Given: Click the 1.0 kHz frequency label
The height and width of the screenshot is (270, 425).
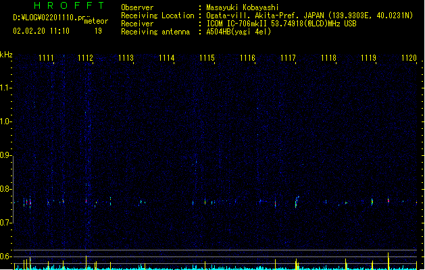Looking at the screenshot, I should pyautogui.click(x=5, y=122).
